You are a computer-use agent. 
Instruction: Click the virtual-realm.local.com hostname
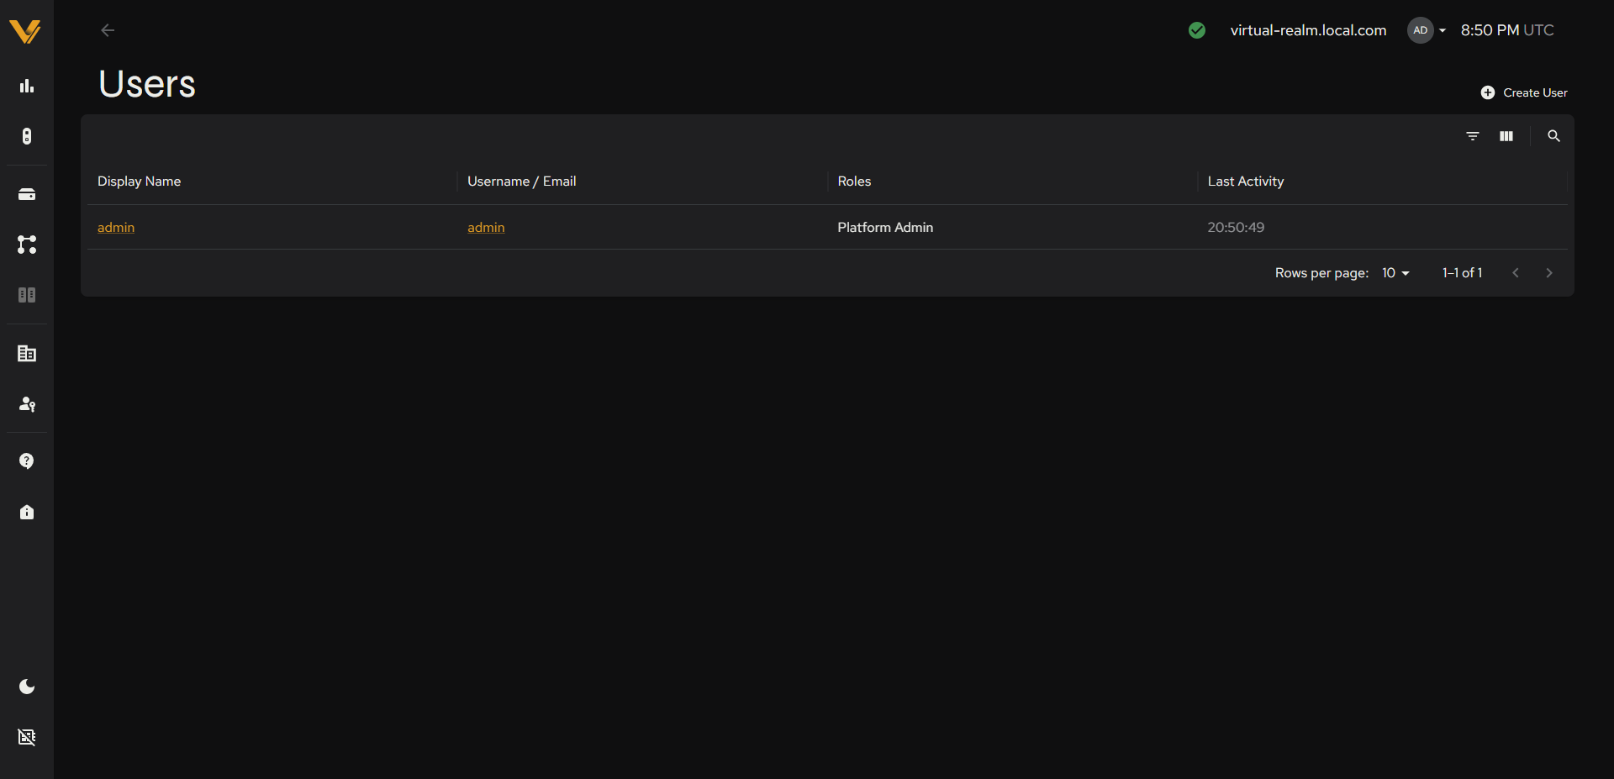[x=1308, y=30]
